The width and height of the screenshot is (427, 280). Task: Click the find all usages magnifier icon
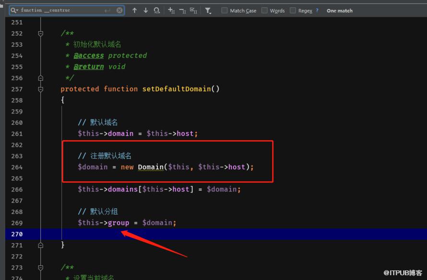pos(157,11)
